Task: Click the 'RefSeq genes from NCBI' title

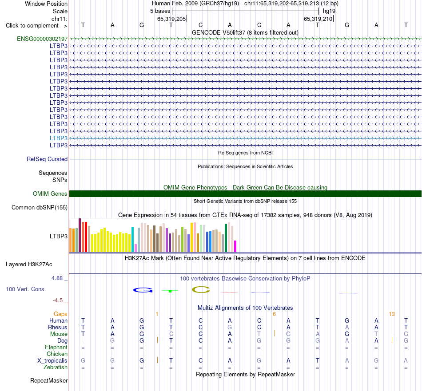Action: tap(245, 153)
